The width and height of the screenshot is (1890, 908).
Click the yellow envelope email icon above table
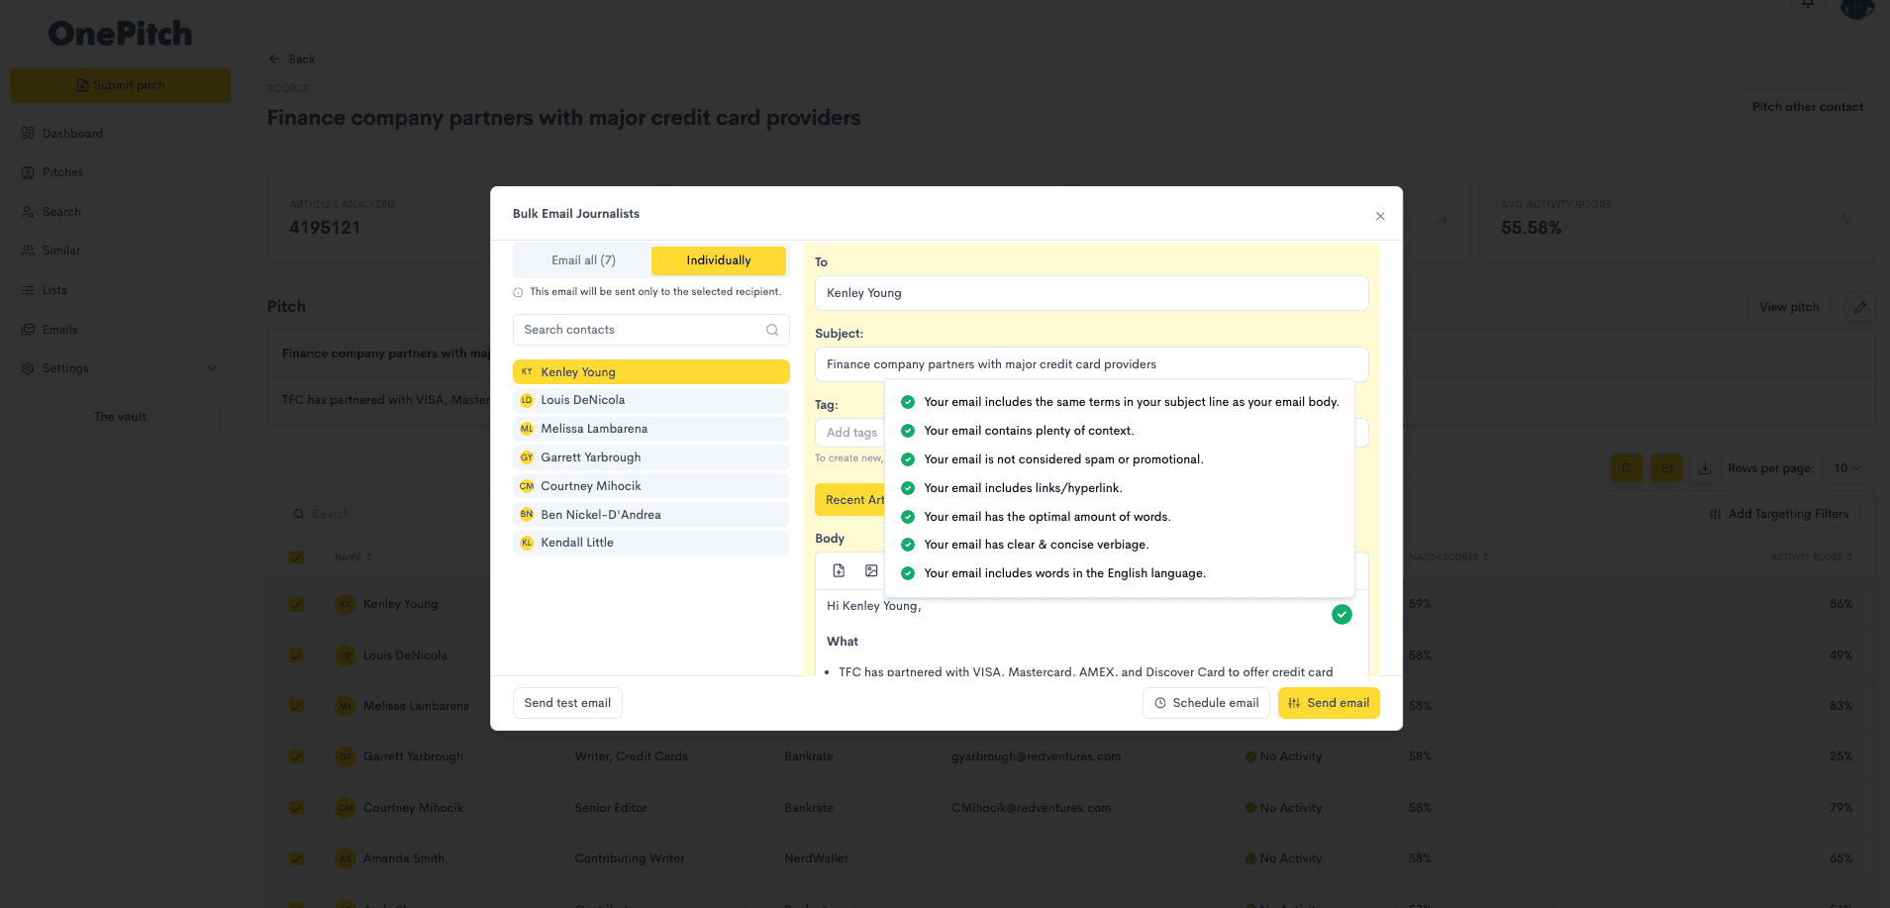pyautogui.click(x=1667, y=468)
